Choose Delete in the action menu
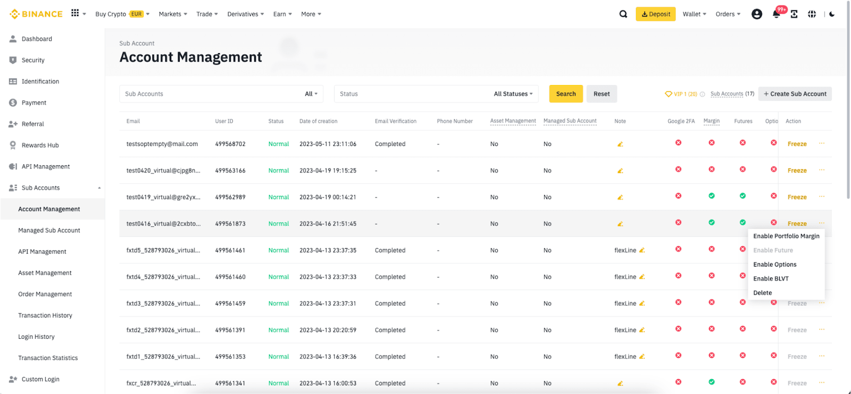 coord(762,293)
